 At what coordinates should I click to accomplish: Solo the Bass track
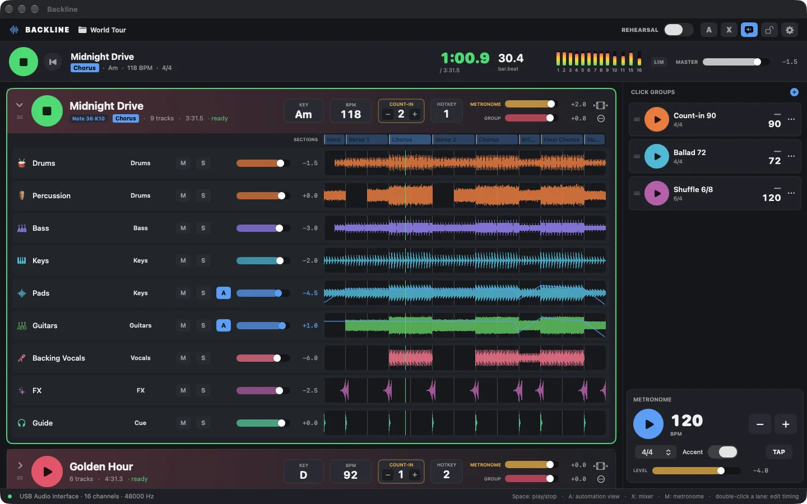click(203, 228)
